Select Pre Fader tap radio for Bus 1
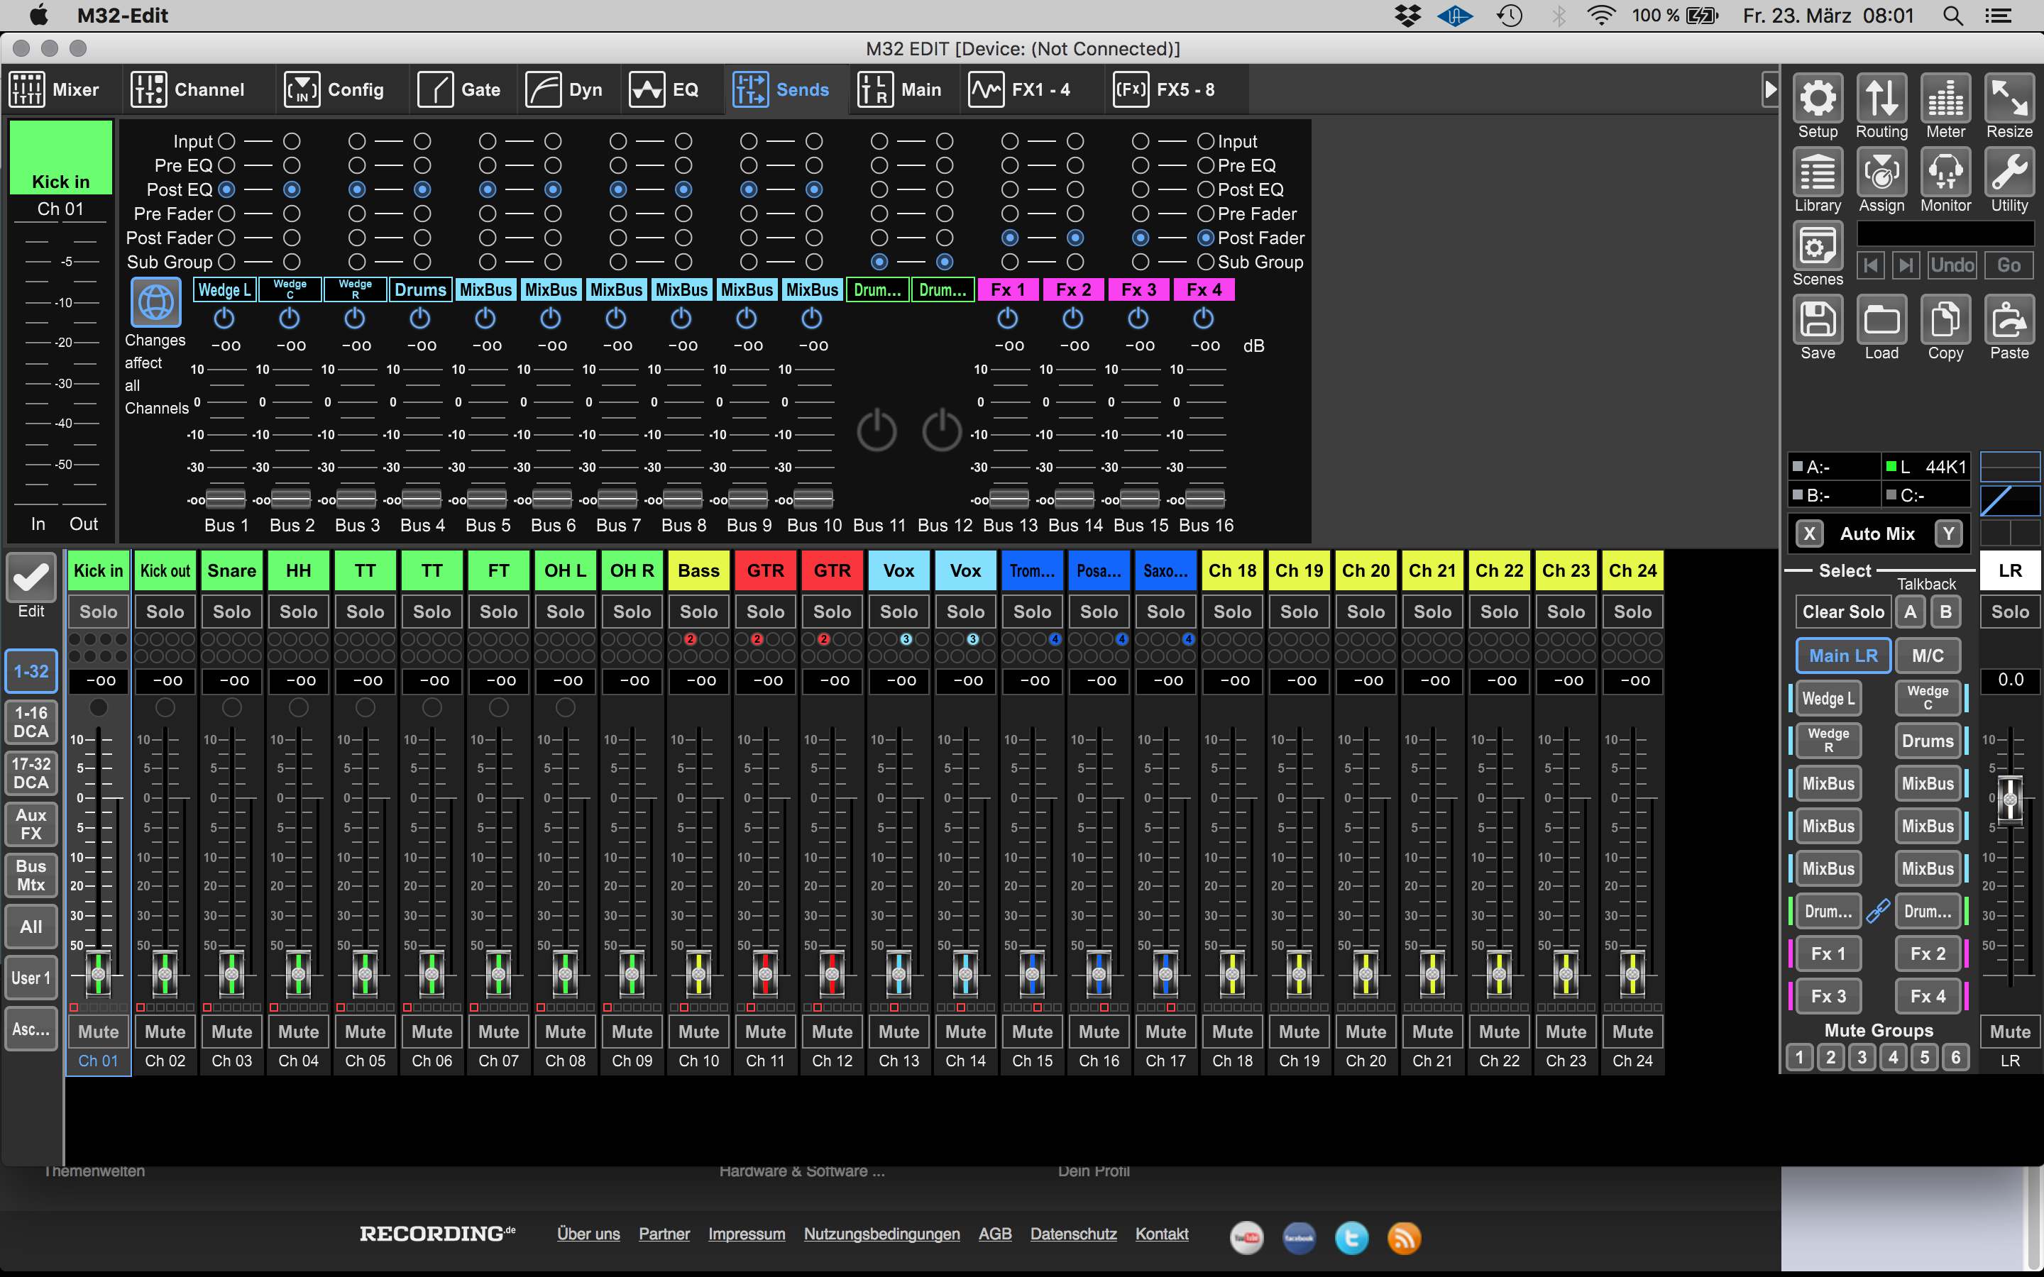The image size is (2044, 1277). tap(226, 214)
